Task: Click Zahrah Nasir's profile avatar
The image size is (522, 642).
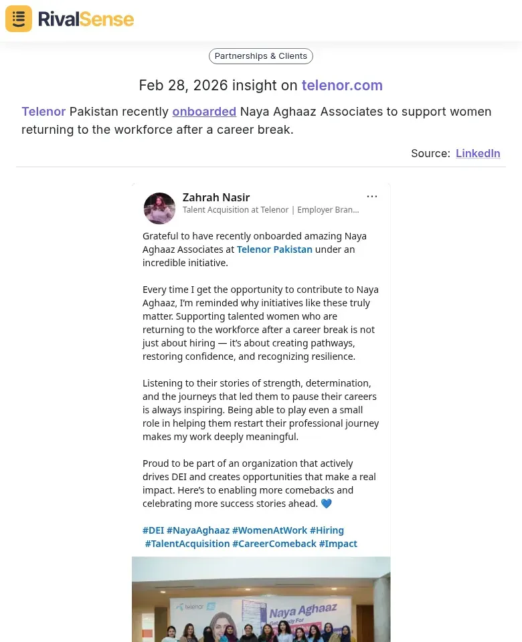Action: click(159, 208)
